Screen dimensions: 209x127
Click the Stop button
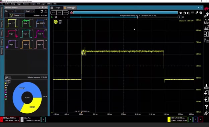pos(59,13)
